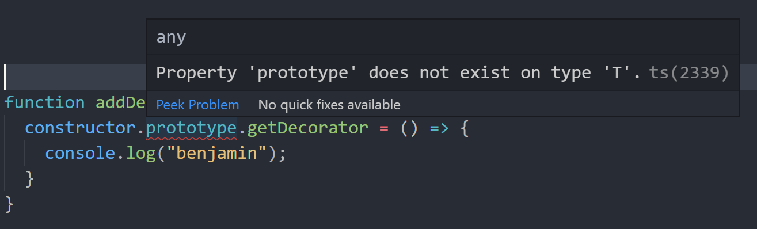Image resolution: width=757 pixels, height=229 pixels.
Task: Select the empty parentheses before the arrow
Action: point(409,128)
